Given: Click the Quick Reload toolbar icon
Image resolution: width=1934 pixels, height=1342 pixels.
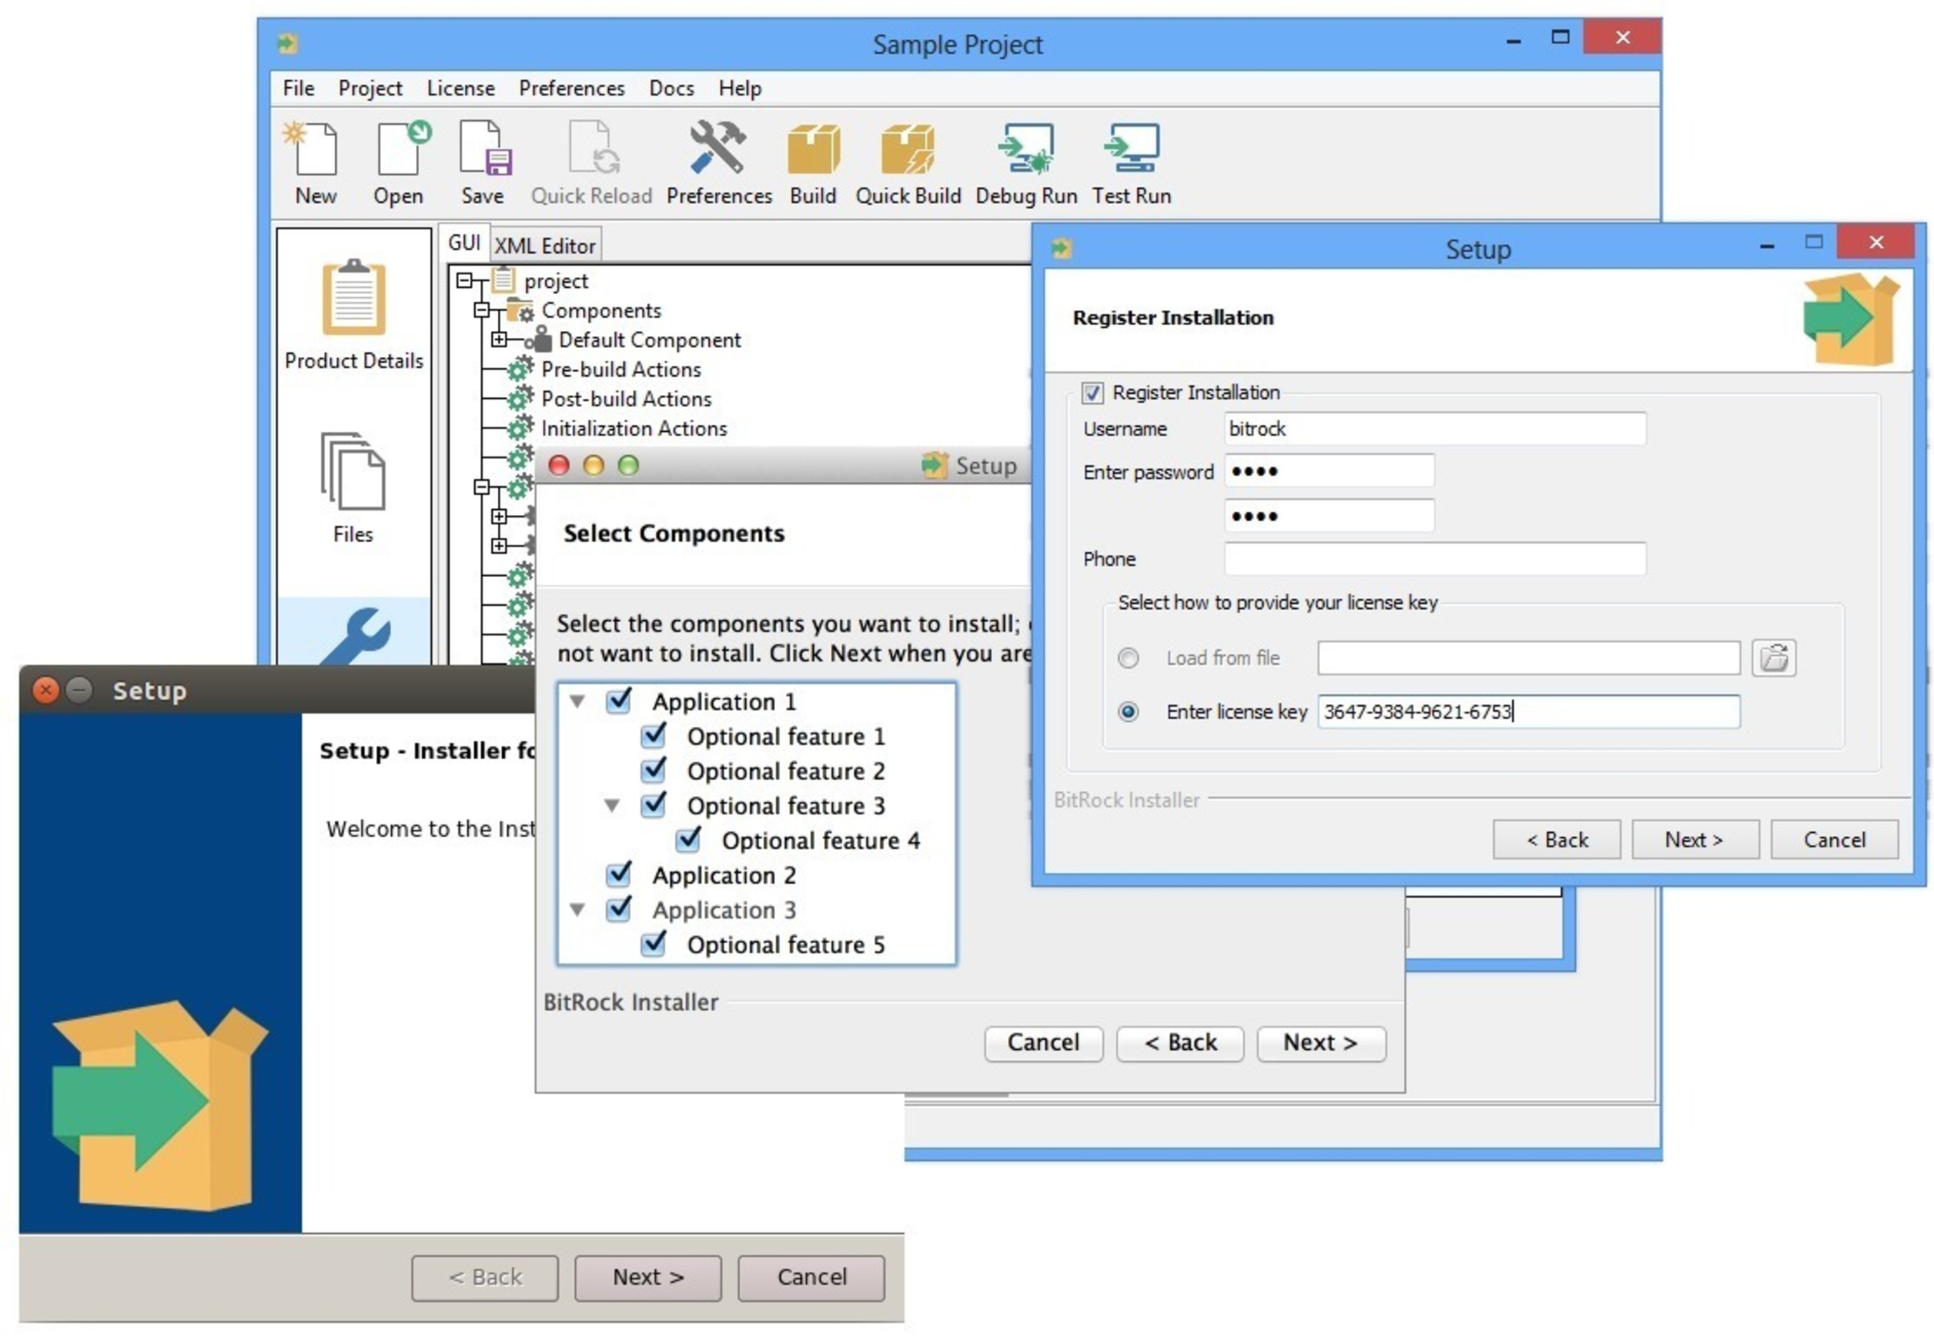Looking at the screenshot, I should (x=594, y=148).
